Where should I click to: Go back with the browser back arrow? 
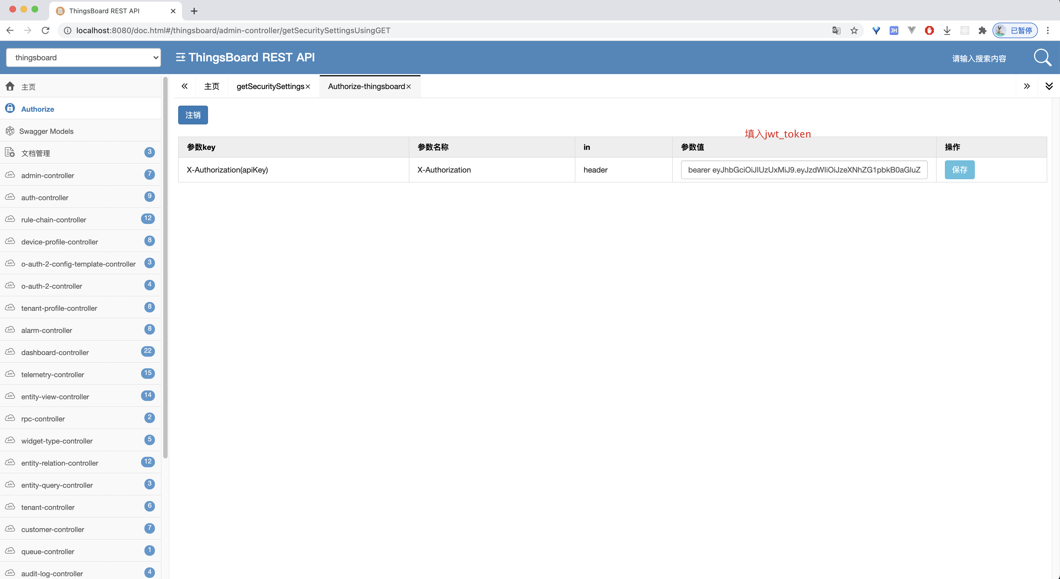click(10, 30)
